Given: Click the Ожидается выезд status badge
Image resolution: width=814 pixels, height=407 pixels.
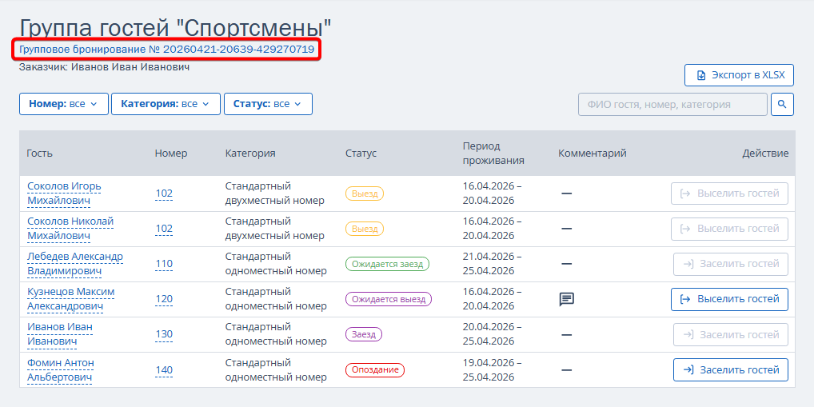Looking at the screenshot, I should pos(389,300).
